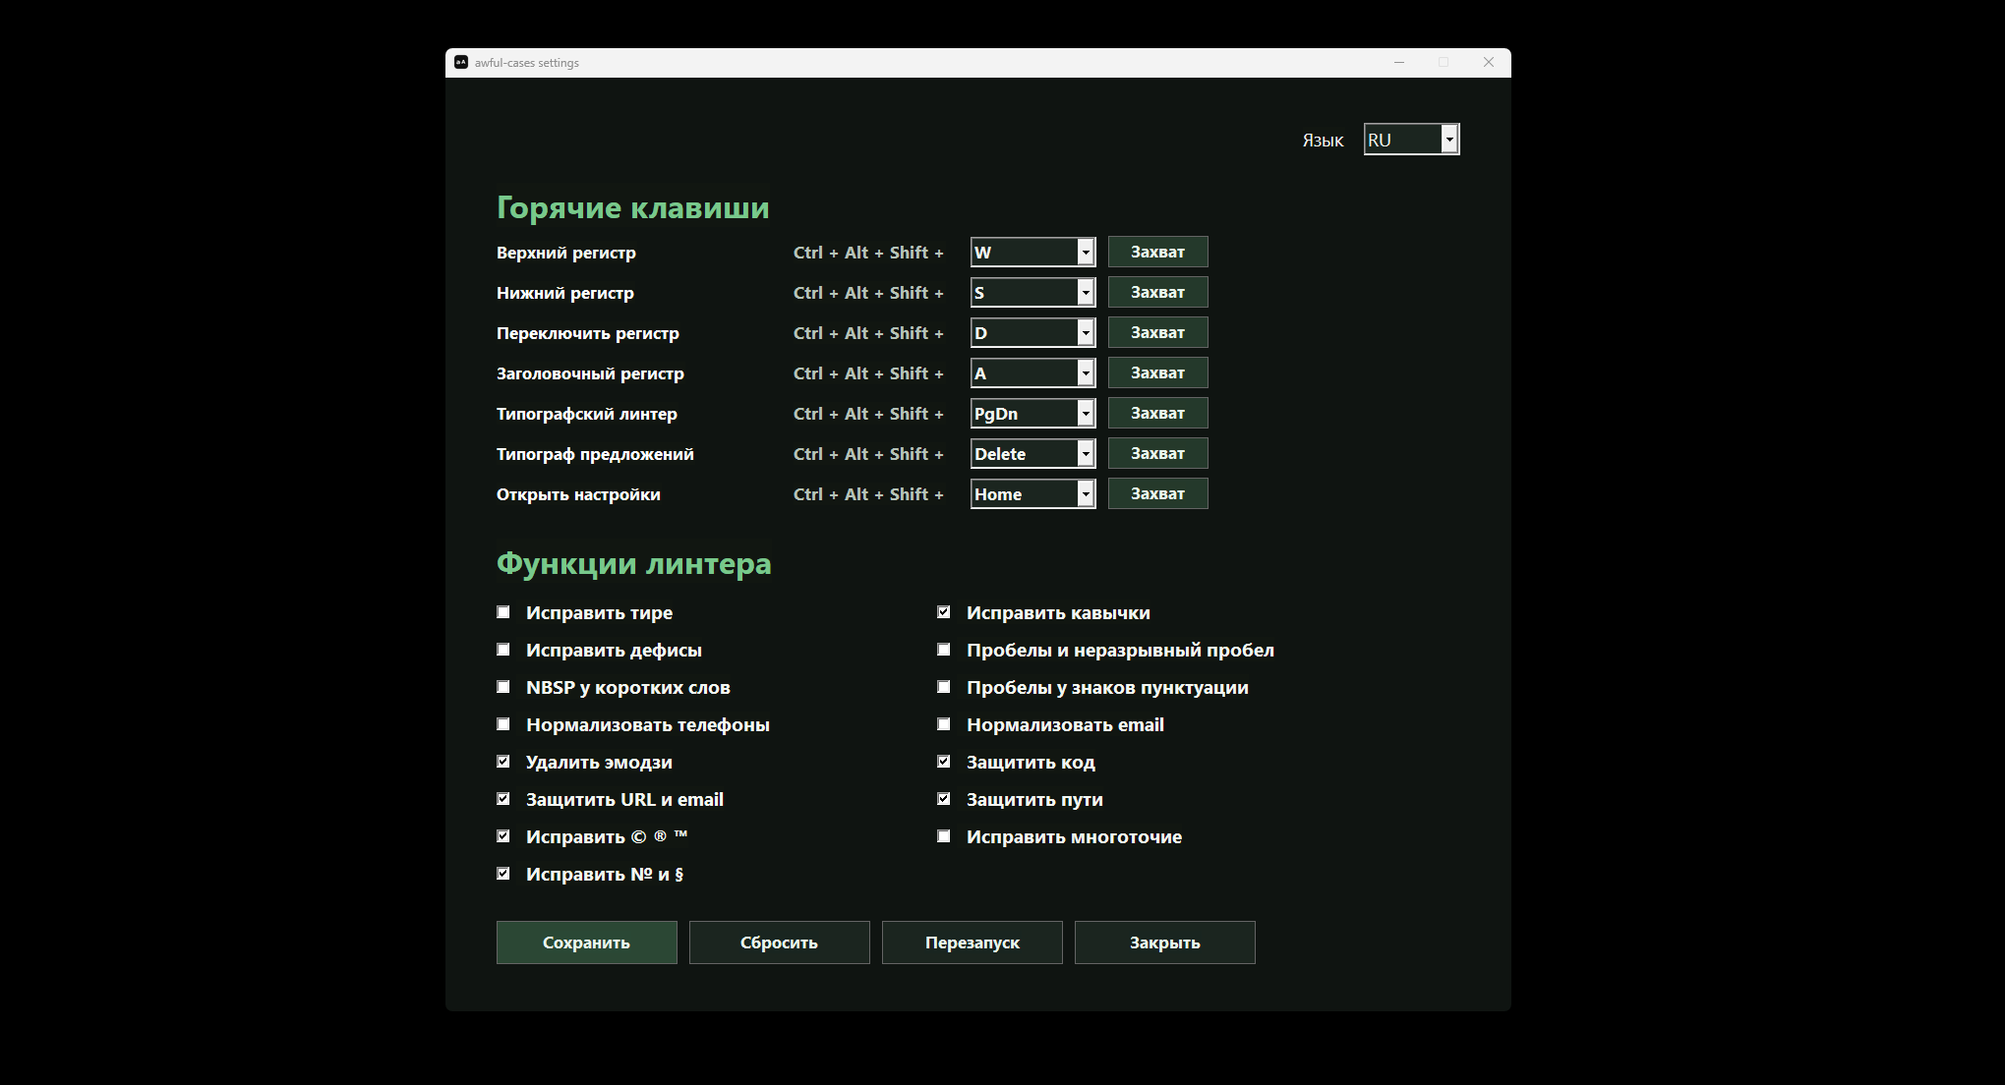Open the Типографский линтер key dropdown
Image resolution: width=2005 pixels, height=1085 pixels.
pos(1032,414)
